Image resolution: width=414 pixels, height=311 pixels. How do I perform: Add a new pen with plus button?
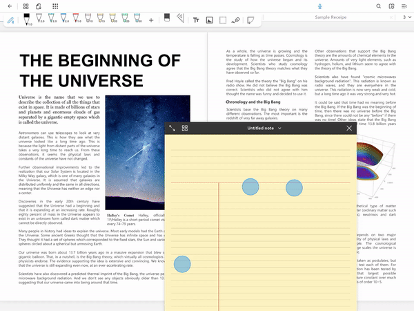coord(151,20)
